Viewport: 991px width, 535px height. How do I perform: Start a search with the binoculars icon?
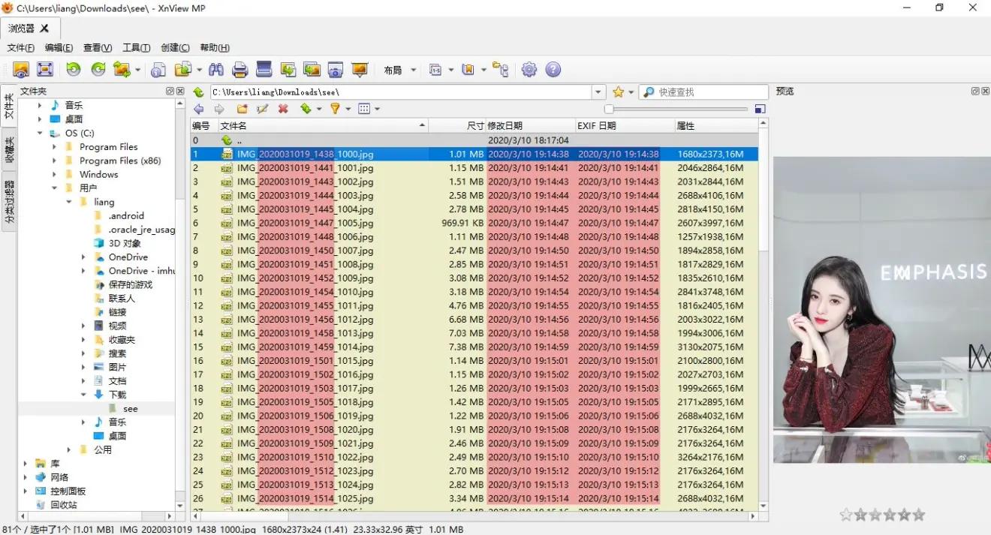pyautogui.click(x=215, y=69)
